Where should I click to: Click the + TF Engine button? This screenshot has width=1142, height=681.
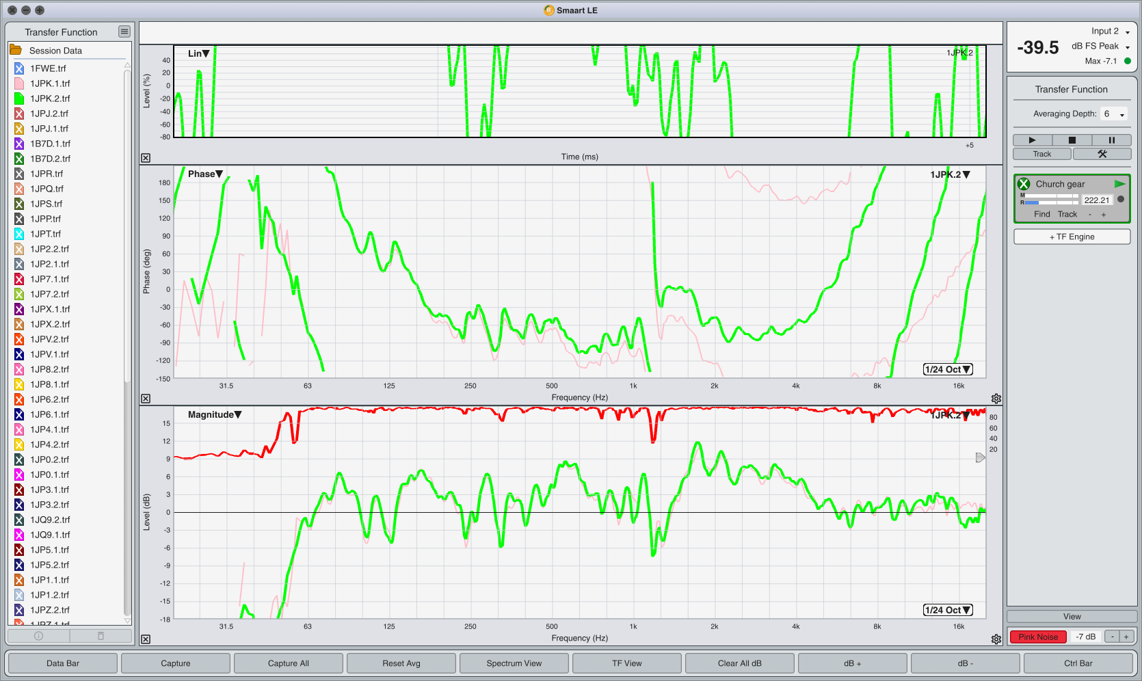pyautogui.click(x=1072, y=237)
